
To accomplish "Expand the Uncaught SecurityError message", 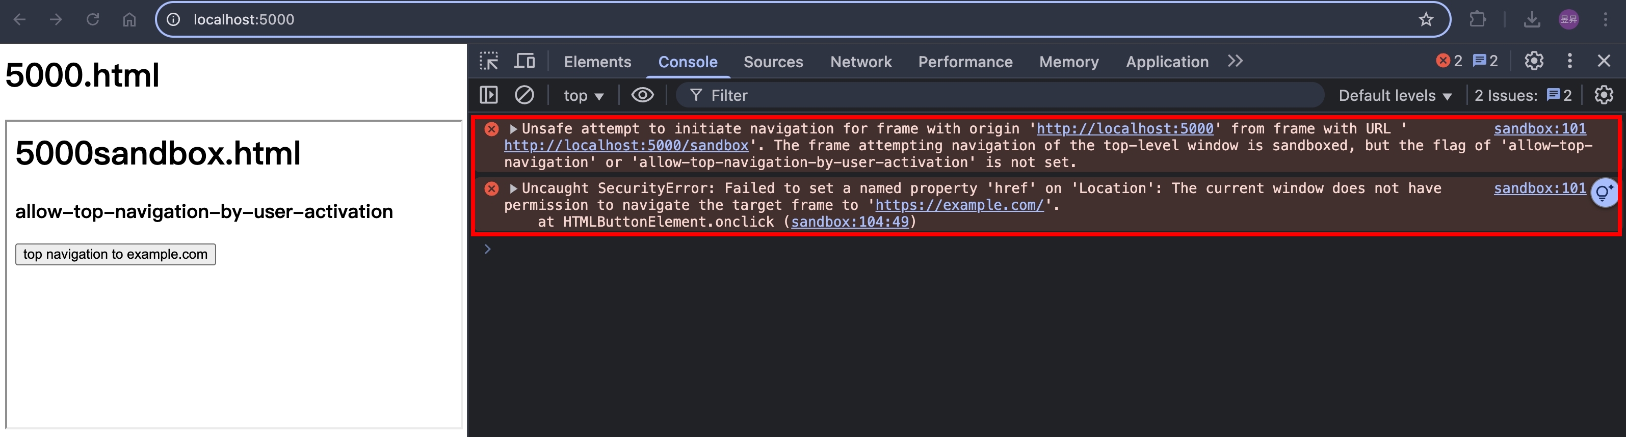I will pyautogui.click(x=513, y=188).
